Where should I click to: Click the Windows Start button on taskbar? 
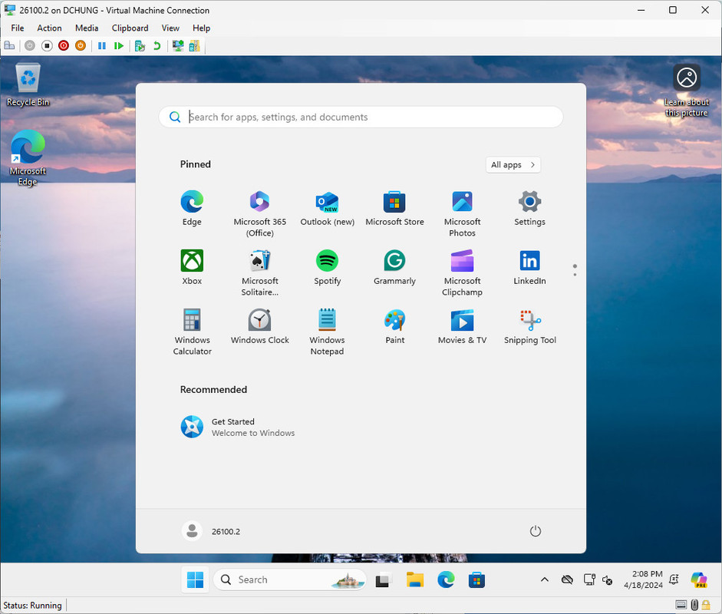click(x=195, y=579)
